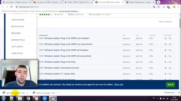Close the downloads bar
Image resolution: width=181 pixels, height=101 pixels.
(x=179, y=92)
